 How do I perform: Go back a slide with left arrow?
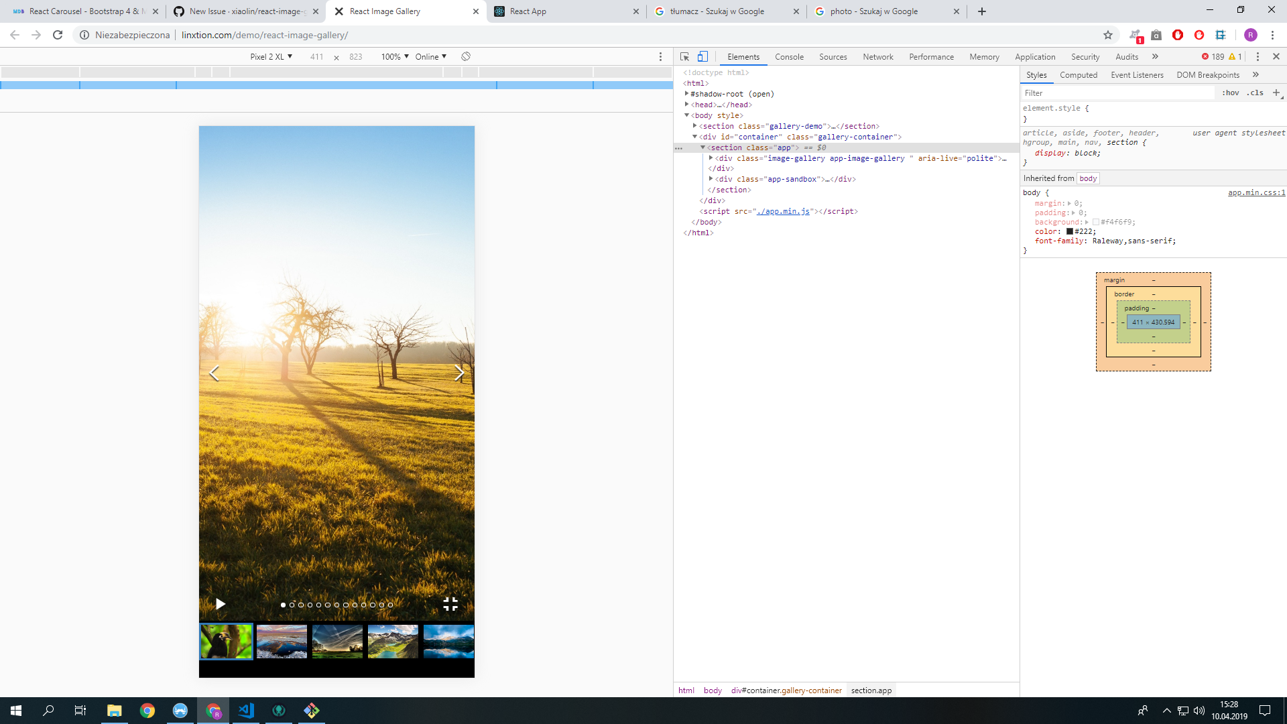click(x=214, y=373)
